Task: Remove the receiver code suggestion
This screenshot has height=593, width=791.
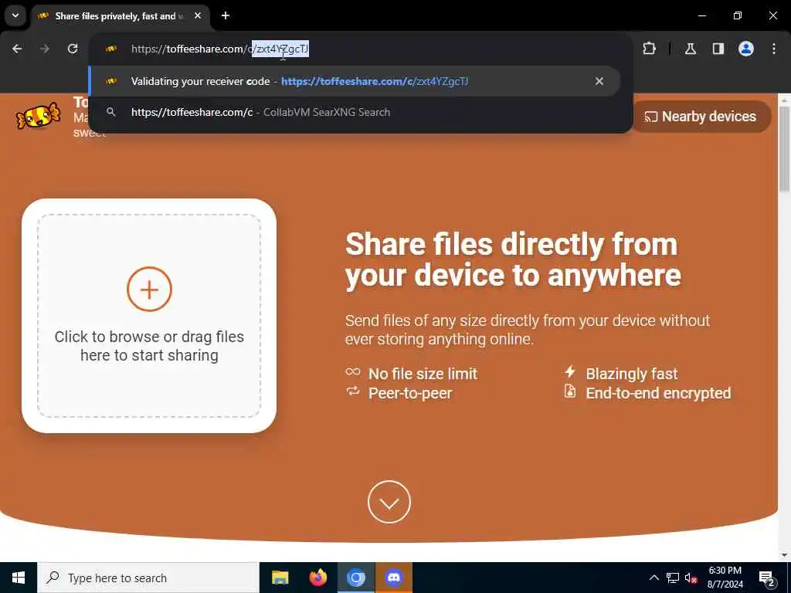Action: point(599,81)
